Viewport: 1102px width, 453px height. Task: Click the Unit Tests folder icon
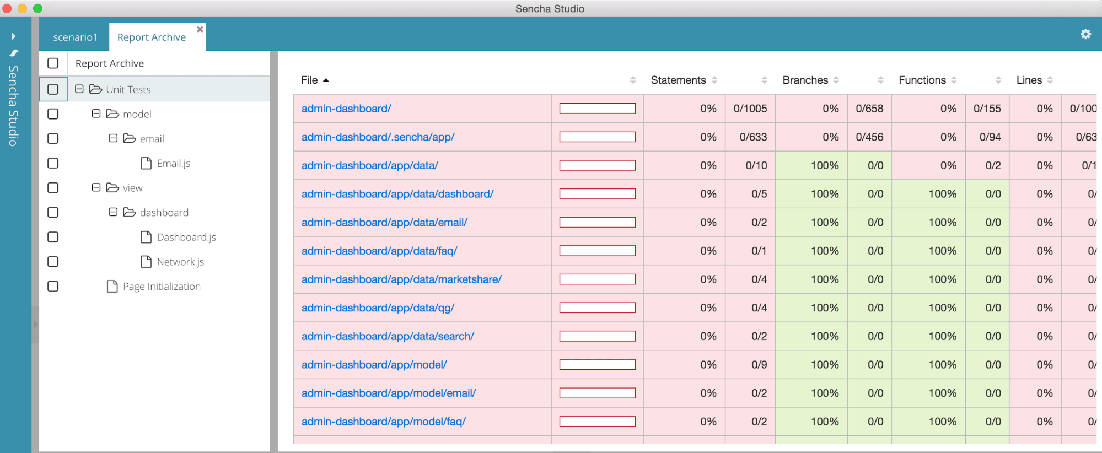coord(95,89)
